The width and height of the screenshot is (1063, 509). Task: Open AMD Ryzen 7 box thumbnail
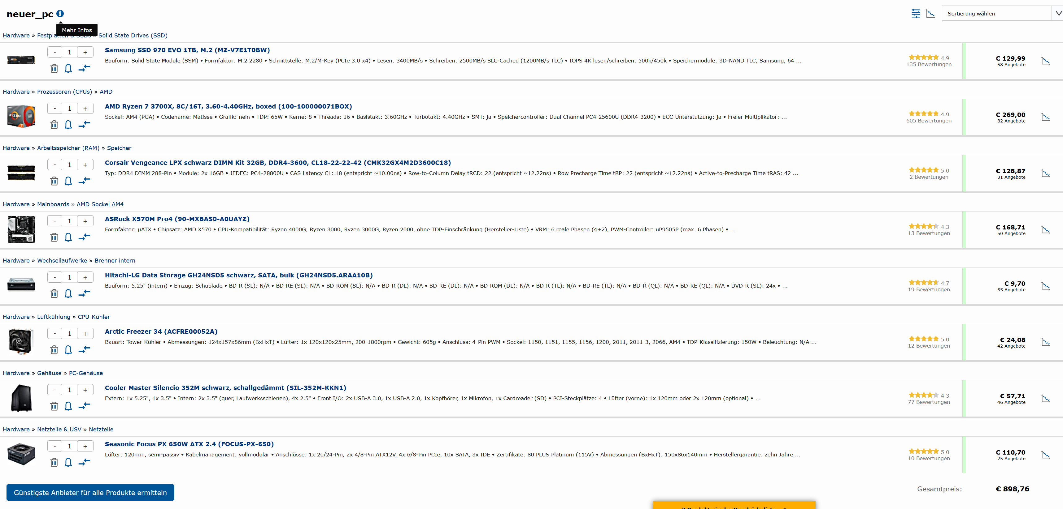[21, 116]
